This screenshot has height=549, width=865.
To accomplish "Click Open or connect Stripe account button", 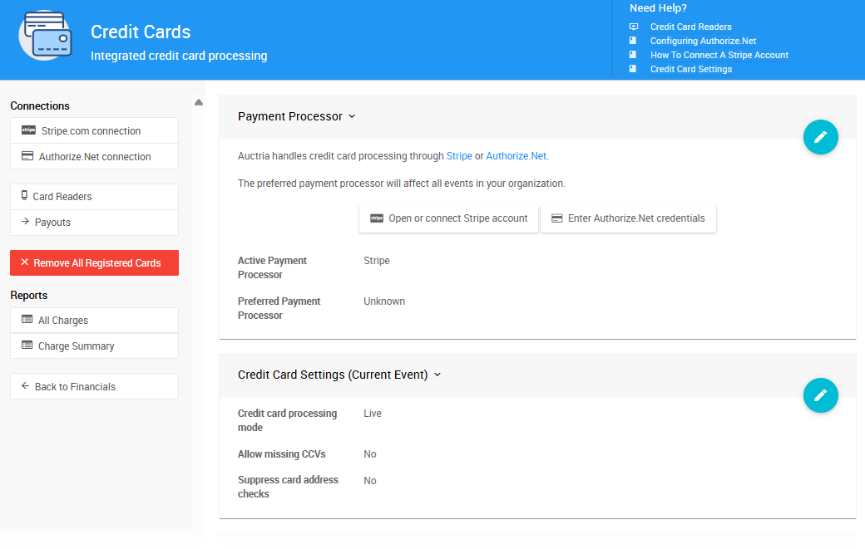I will point(448,218).
